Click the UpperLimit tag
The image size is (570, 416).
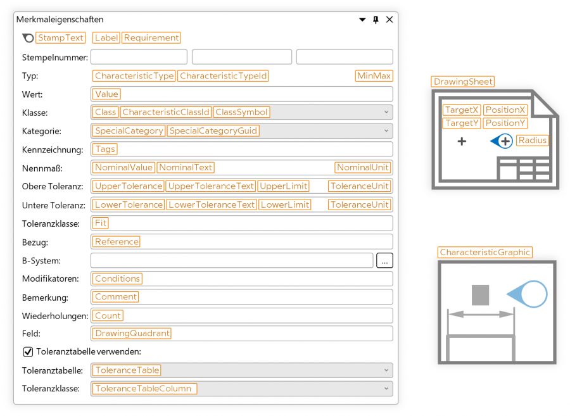pyautogui.click(x=284, y=186)
